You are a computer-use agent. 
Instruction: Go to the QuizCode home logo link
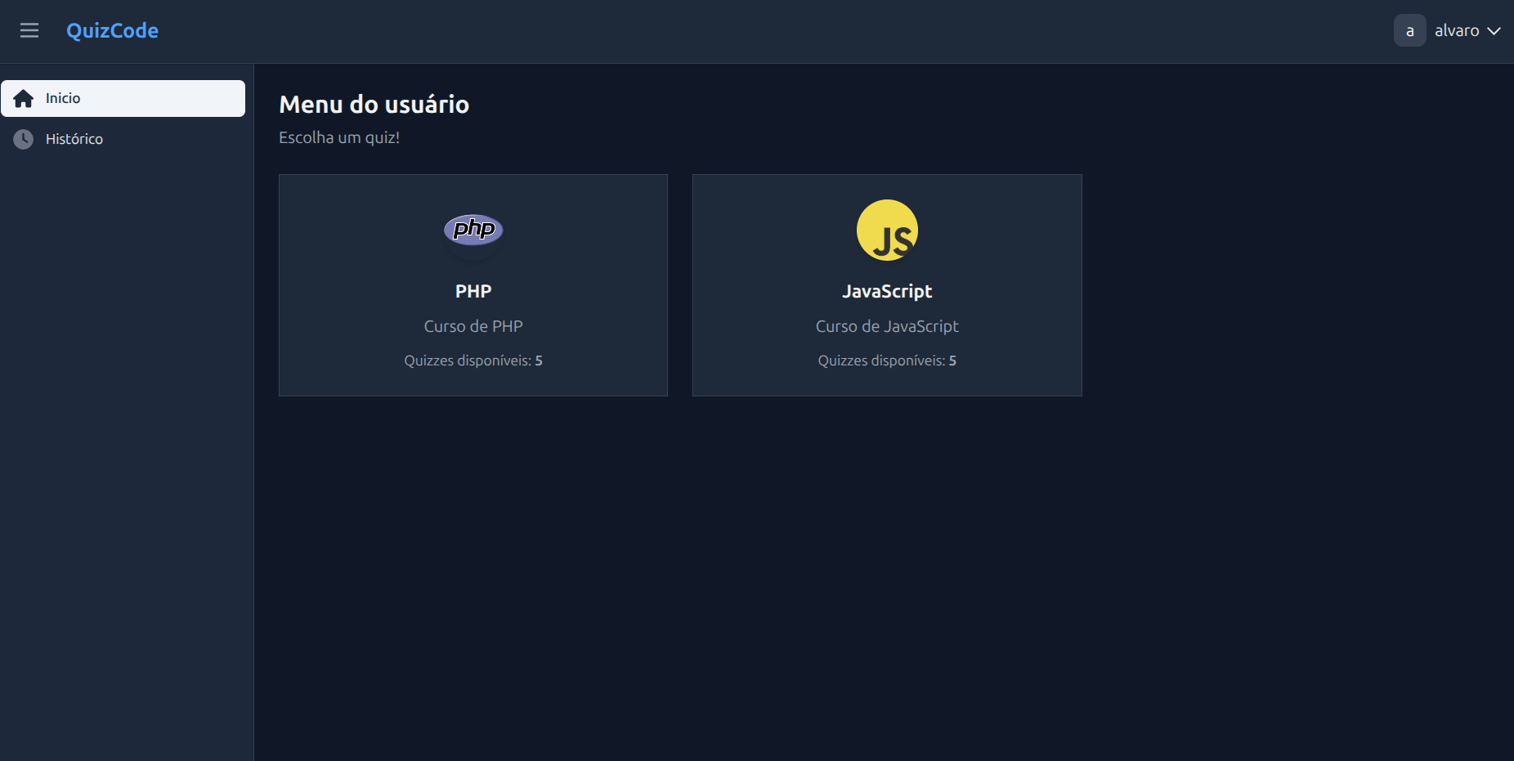tap(112, 31)
